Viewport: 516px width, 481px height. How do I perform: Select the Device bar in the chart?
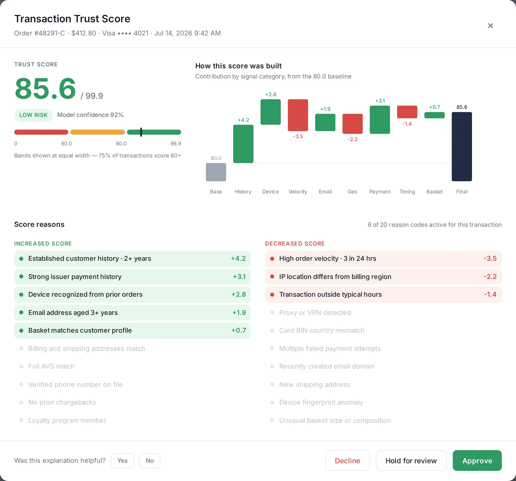[270, 112]
